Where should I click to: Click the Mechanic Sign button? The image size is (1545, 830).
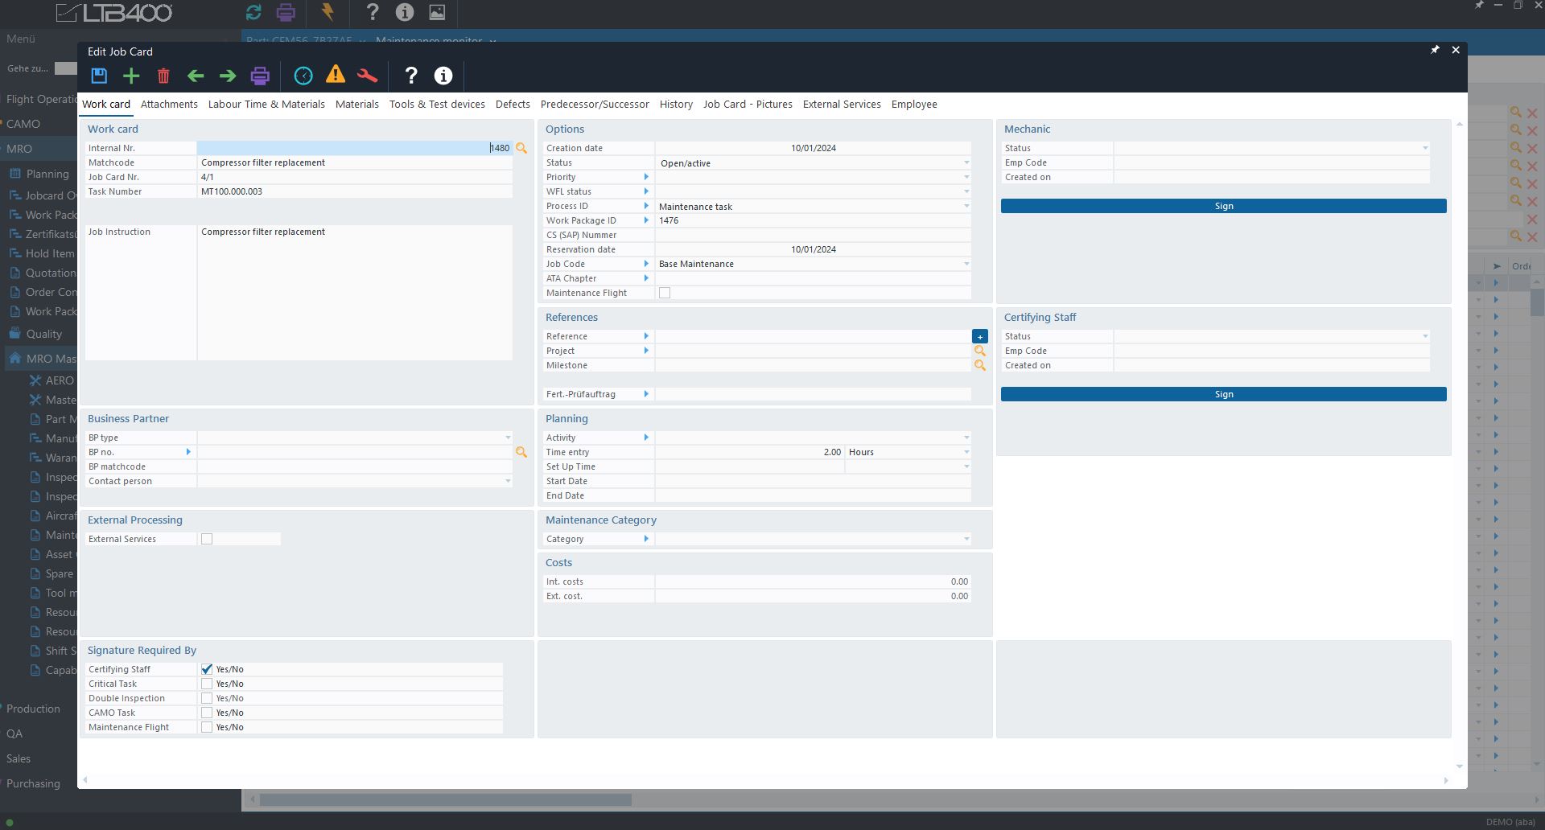coord(1223,206)
